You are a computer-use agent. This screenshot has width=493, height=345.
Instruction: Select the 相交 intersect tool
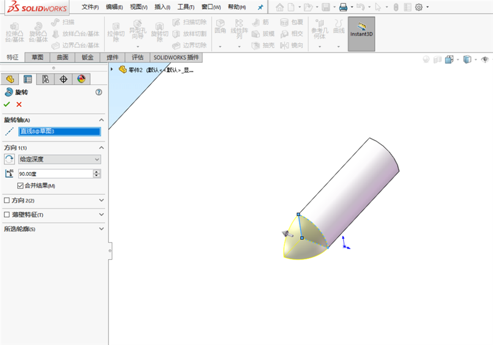pyautogui.click(x=291, y=33)
